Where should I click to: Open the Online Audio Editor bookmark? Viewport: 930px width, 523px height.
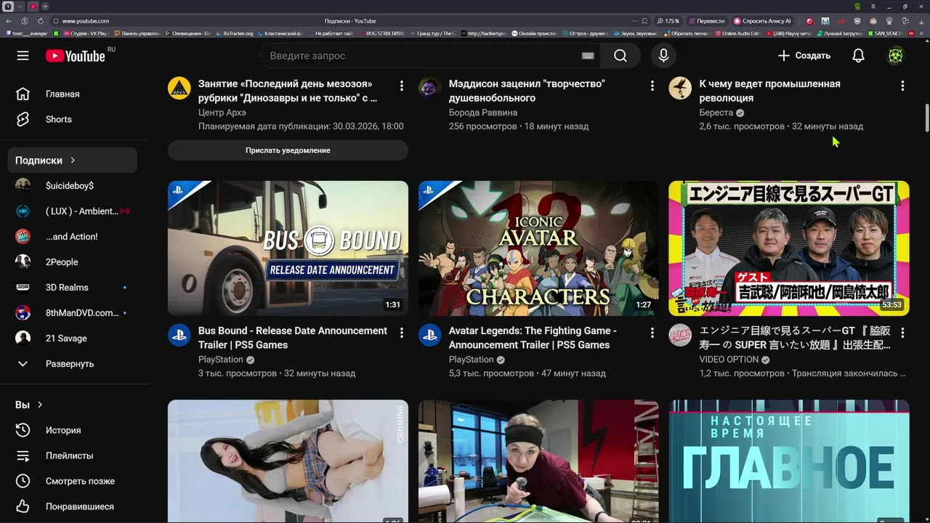[x=737, y=33]
